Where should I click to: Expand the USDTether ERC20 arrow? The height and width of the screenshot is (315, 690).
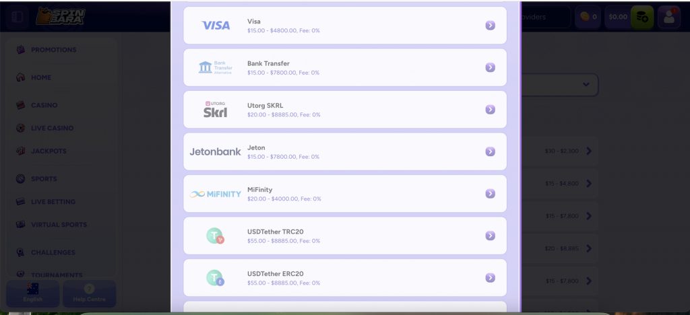click(490, 278)
